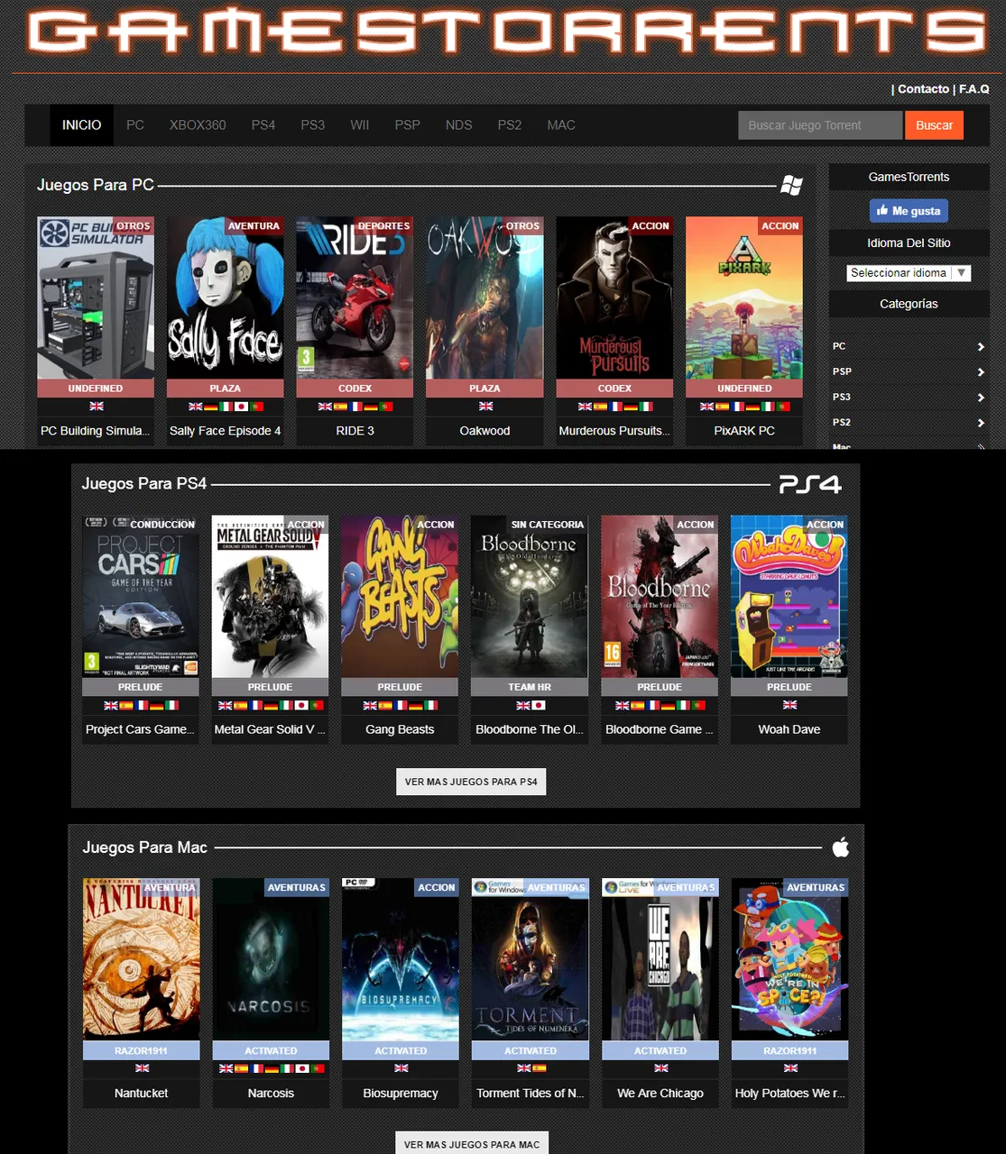
Task: Click the PC Building Simula.. title link
Action: click(x=96, y=431)
